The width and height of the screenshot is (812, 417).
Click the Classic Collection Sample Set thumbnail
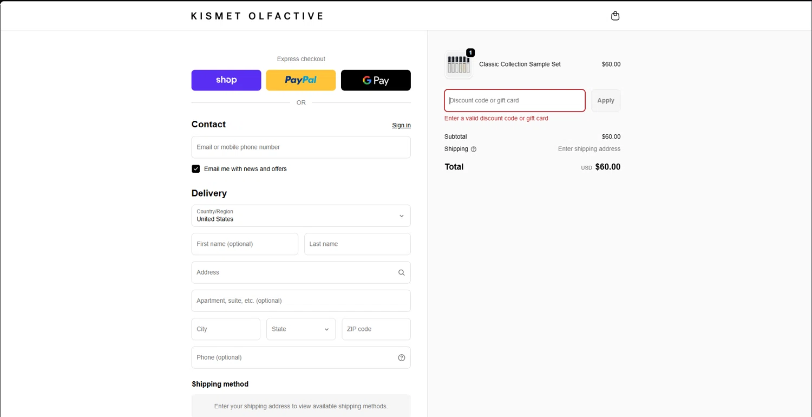tap(459, 64)
